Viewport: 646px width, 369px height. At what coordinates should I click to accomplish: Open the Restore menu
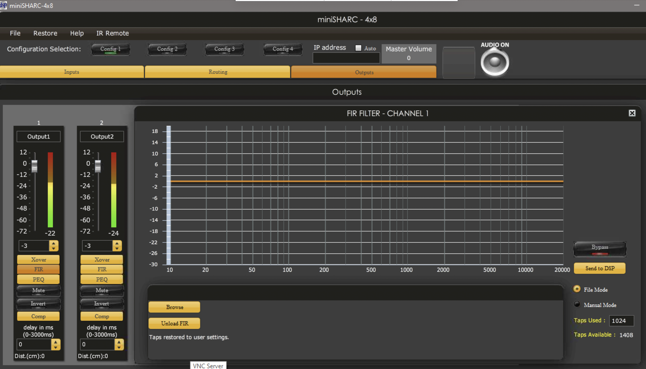(x=45, y=33)
